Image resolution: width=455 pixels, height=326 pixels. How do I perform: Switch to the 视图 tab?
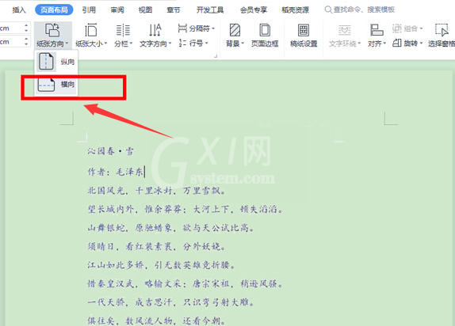tap(145, 9)
